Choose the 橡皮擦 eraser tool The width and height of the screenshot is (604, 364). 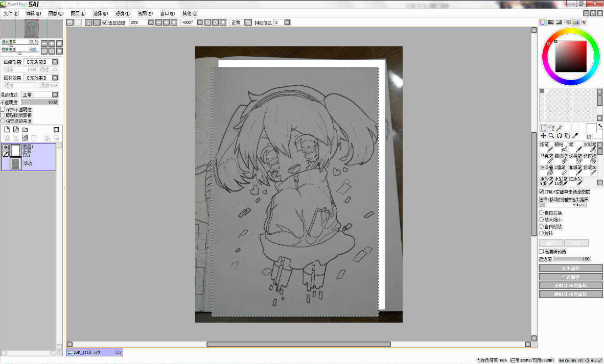tap(561, 158)
